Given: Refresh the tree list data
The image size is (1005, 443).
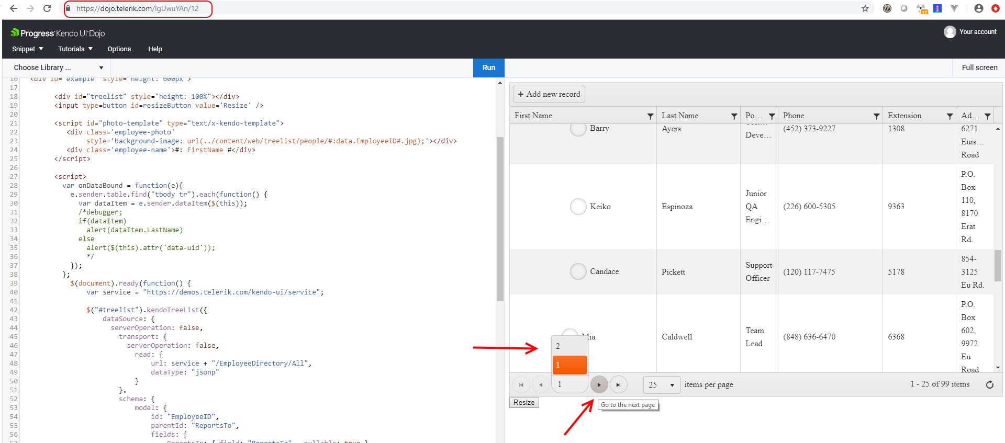Looking at the screenshot, I should [989, 385].
